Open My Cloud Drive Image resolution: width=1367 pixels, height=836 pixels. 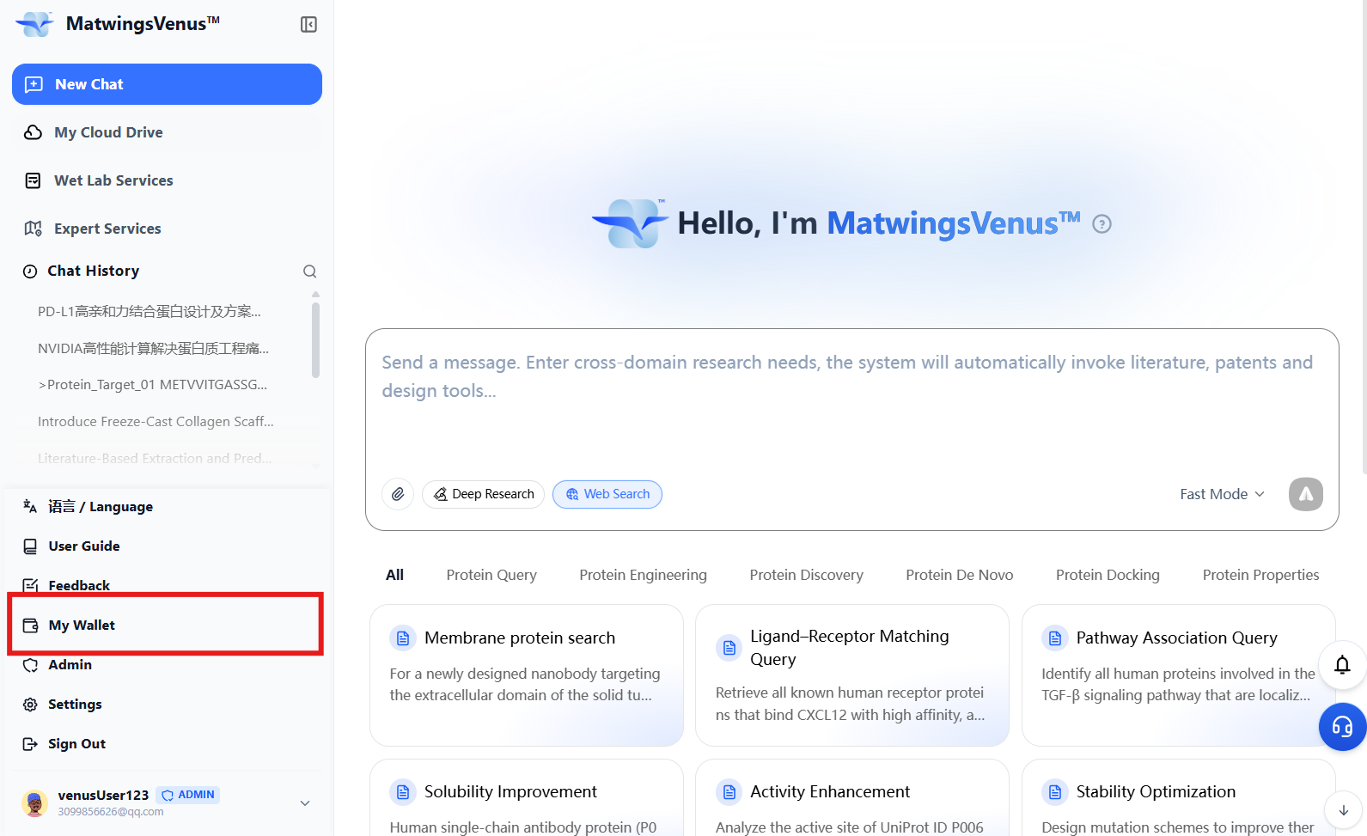167,132
